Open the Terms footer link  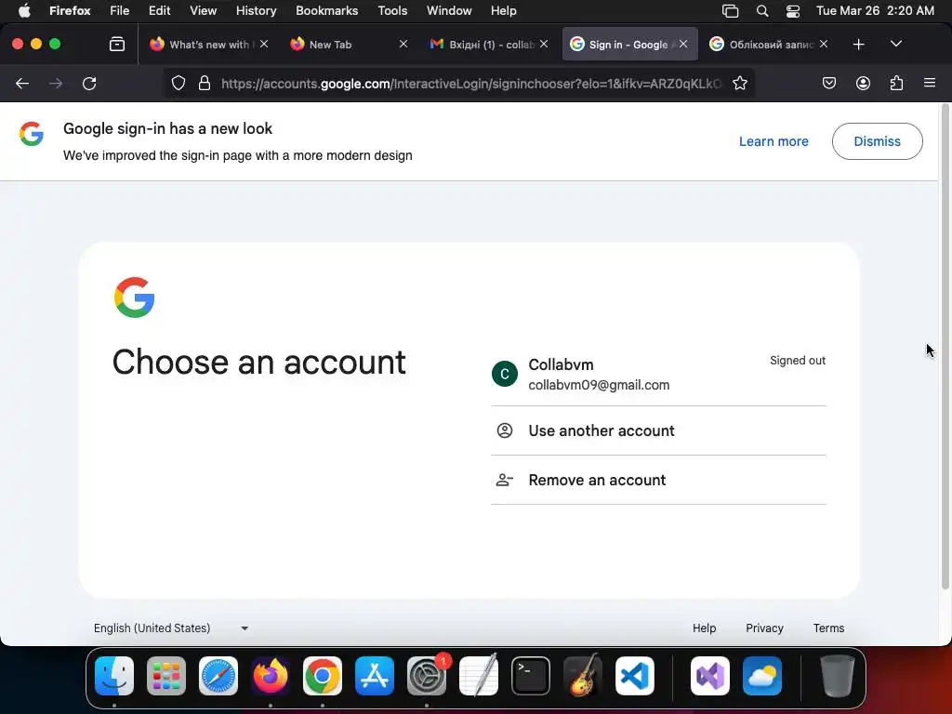click(828, 628)
